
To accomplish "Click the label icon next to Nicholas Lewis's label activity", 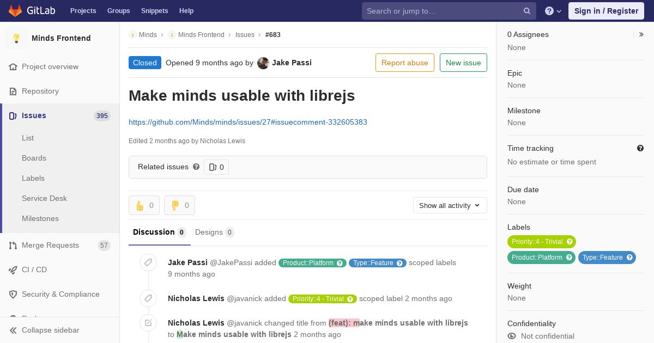I will tap(148, 298).
